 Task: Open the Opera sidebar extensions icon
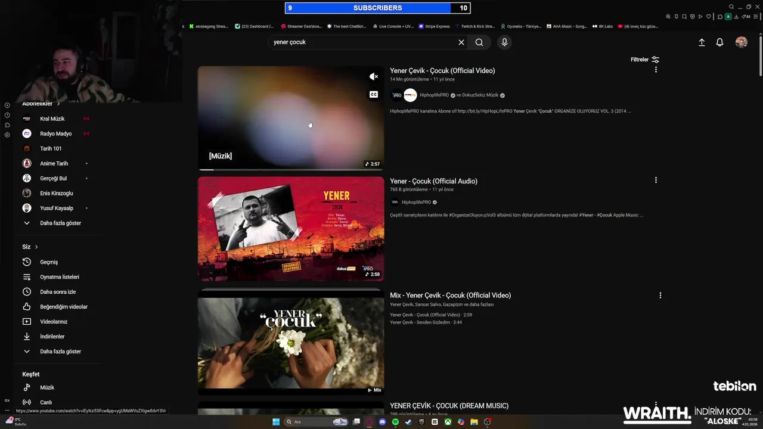(x=7, y=125)
